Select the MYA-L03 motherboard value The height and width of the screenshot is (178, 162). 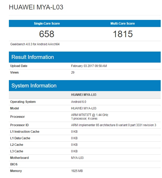(x=77, y=158)
